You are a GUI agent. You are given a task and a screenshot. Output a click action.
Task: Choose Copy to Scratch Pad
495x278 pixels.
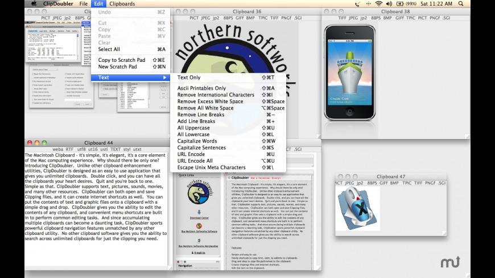tap(131, 60)
